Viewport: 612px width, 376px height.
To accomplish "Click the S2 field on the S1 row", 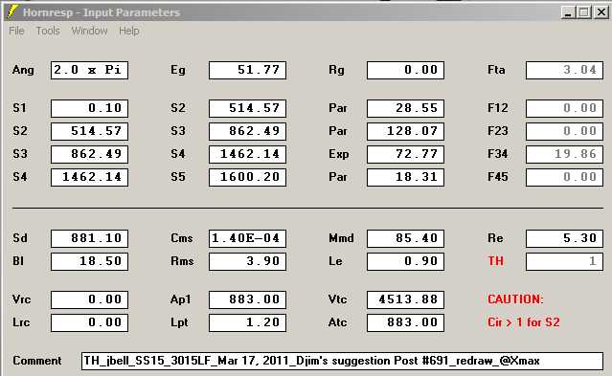I will (247, 108).
